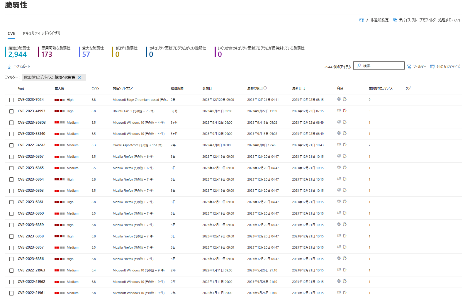Select checkbox for CVE-2023-41993
The height and width of the screenshot is (299, 465).
11,111
